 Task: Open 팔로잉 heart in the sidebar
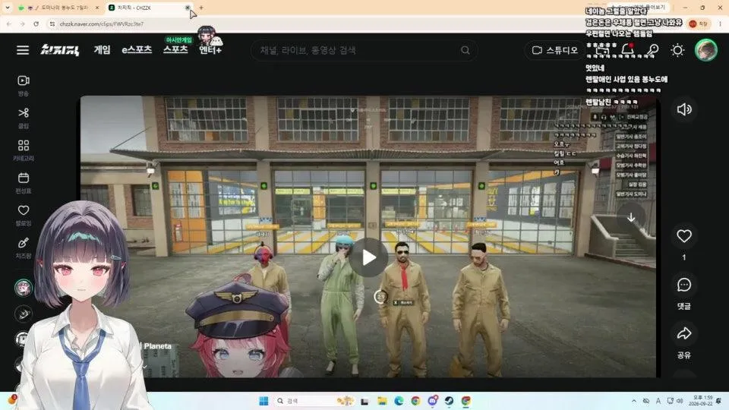(24, 216)
